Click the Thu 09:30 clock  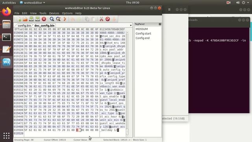(133, 3)
